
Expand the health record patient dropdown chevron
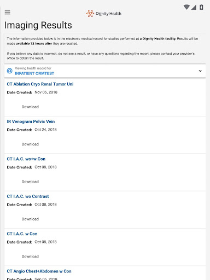click(200, 71)
